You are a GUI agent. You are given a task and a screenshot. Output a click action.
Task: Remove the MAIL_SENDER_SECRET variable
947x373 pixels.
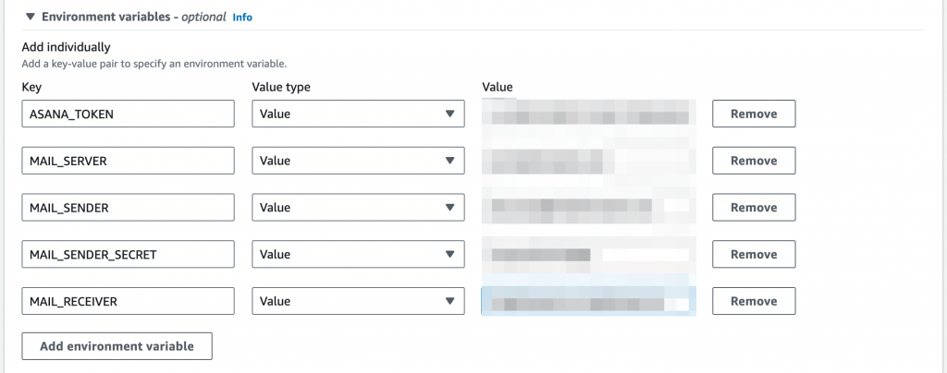coord(754,254)
